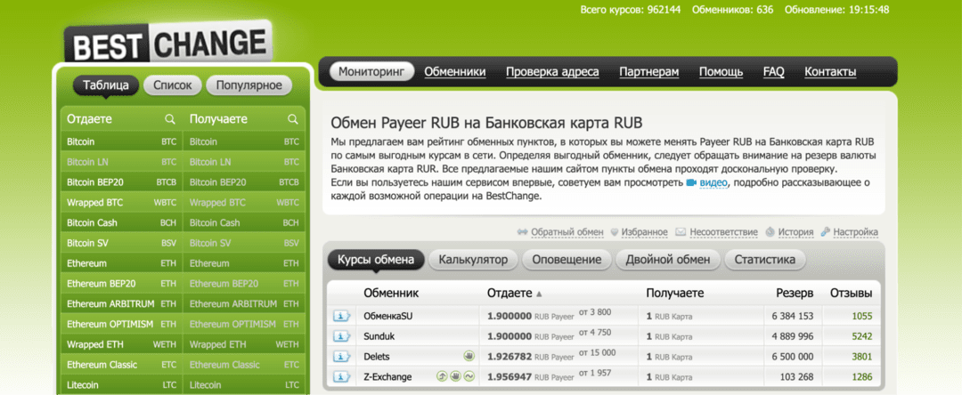Click the clock icon beside История
962x395 pixels.
[x=770, y=232]
